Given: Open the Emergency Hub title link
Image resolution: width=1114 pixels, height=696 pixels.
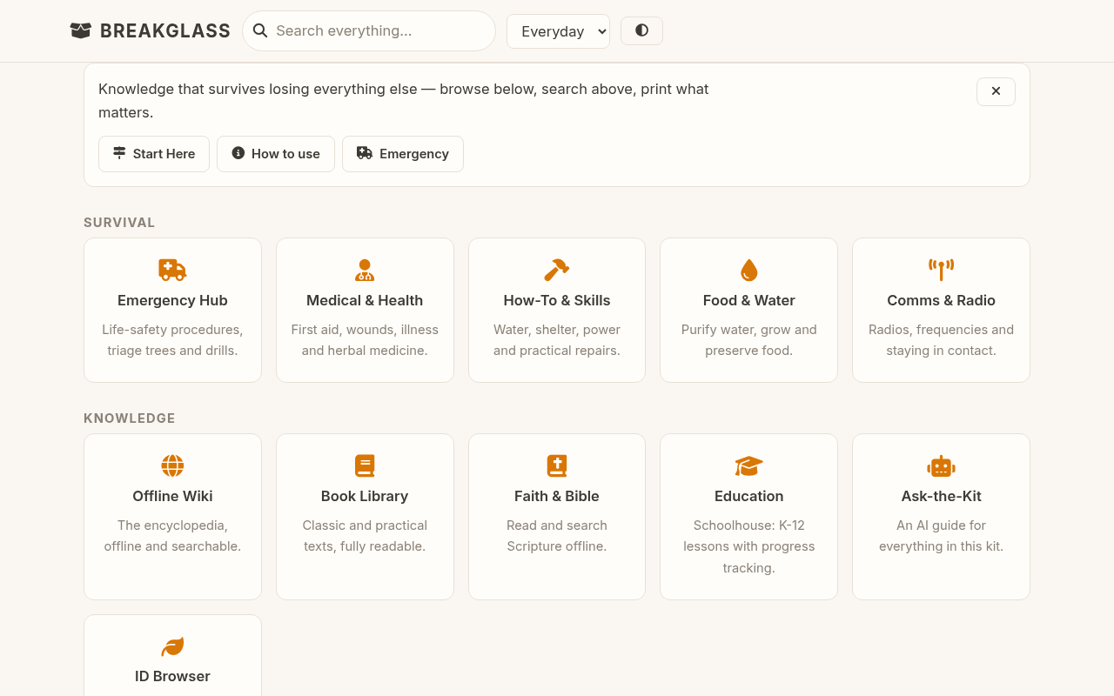Looking at the screenshot, I should pos(172,300).
